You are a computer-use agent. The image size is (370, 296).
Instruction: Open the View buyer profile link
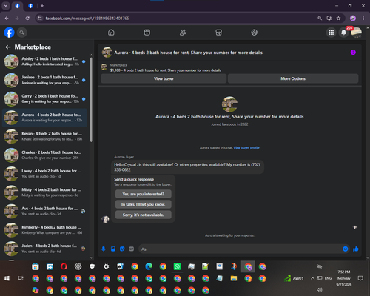[246, 148]
